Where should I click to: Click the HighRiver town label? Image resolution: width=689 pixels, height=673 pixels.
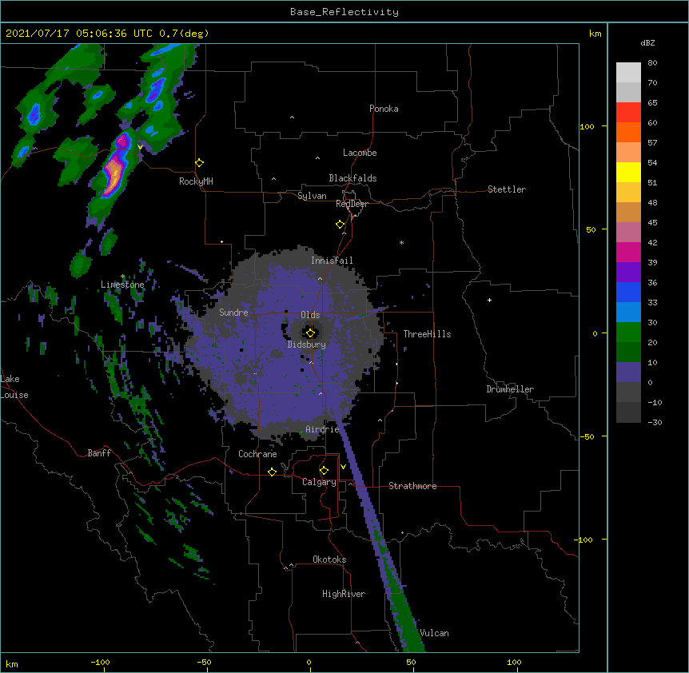pyautogui.click(x=344, y=594)
